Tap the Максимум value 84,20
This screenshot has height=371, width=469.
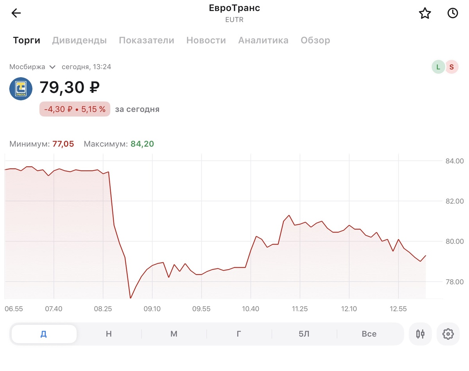142,144
